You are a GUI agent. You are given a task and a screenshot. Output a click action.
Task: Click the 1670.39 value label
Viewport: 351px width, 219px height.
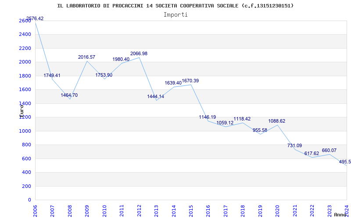coord(190,81)
